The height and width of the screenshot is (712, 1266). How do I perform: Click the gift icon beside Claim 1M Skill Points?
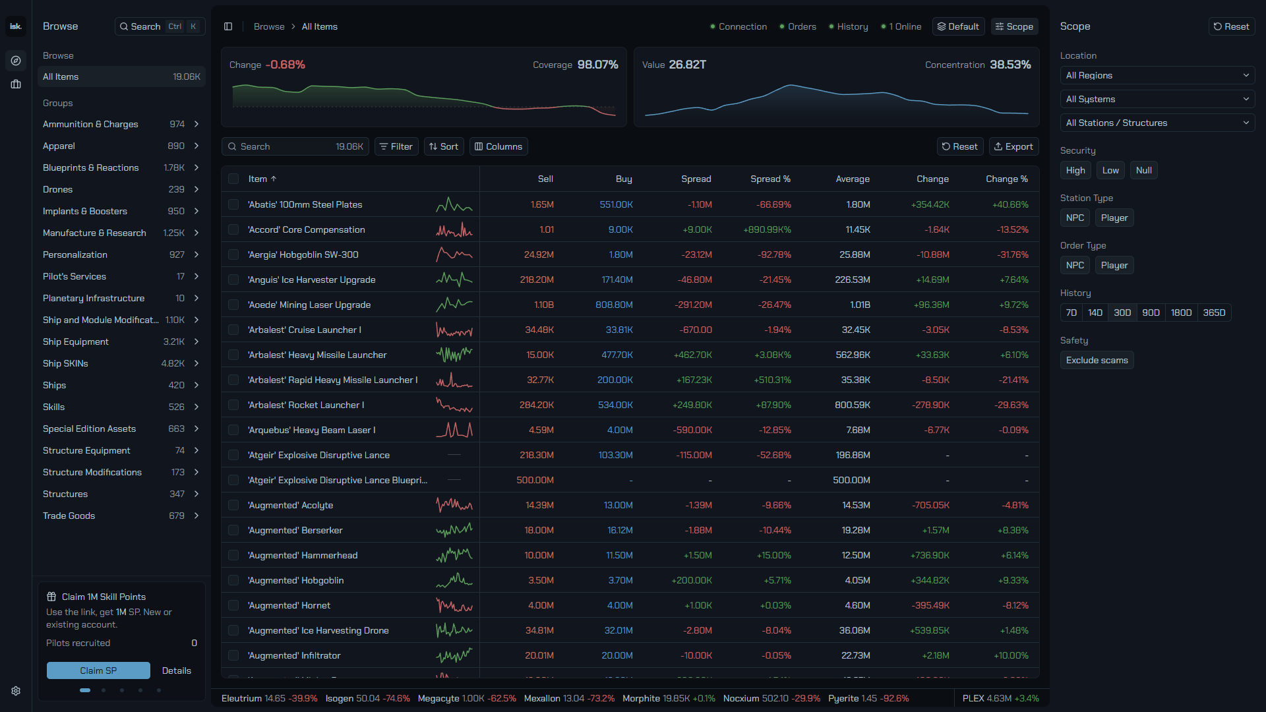tap(51, 597)
